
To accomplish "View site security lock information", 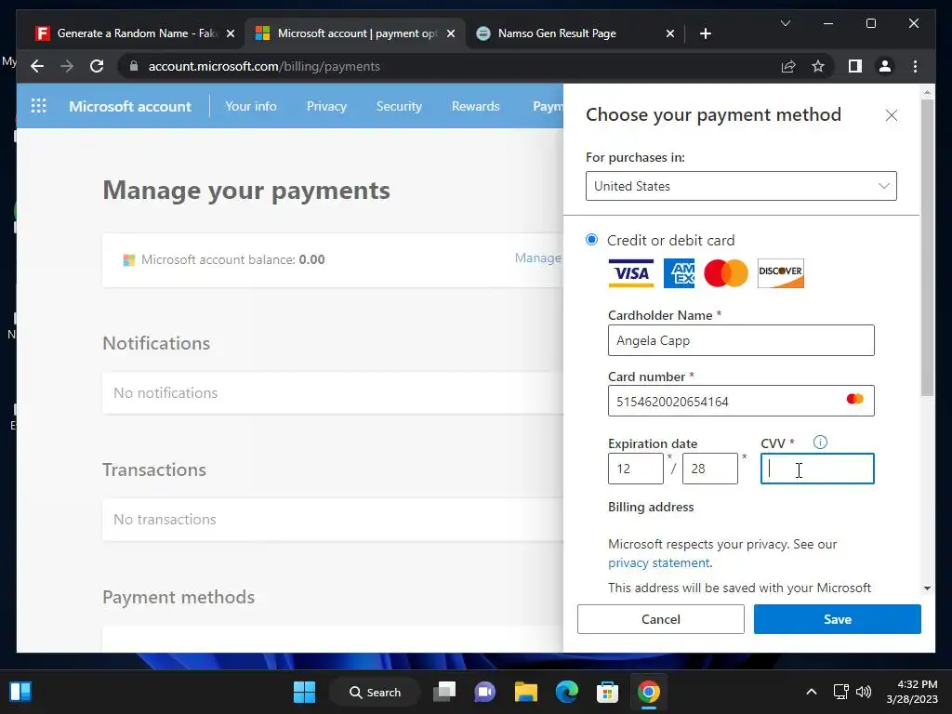I will pyautogui.click(x=134, y=66).
